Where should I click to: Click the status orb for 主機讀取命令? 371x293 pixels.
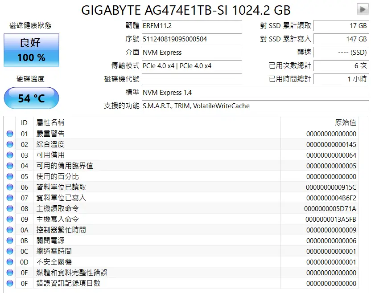(10, 208)
